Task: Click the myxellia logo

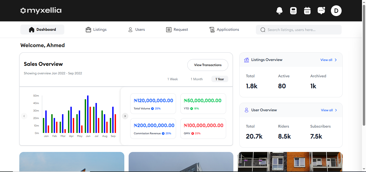Action: 41,11
